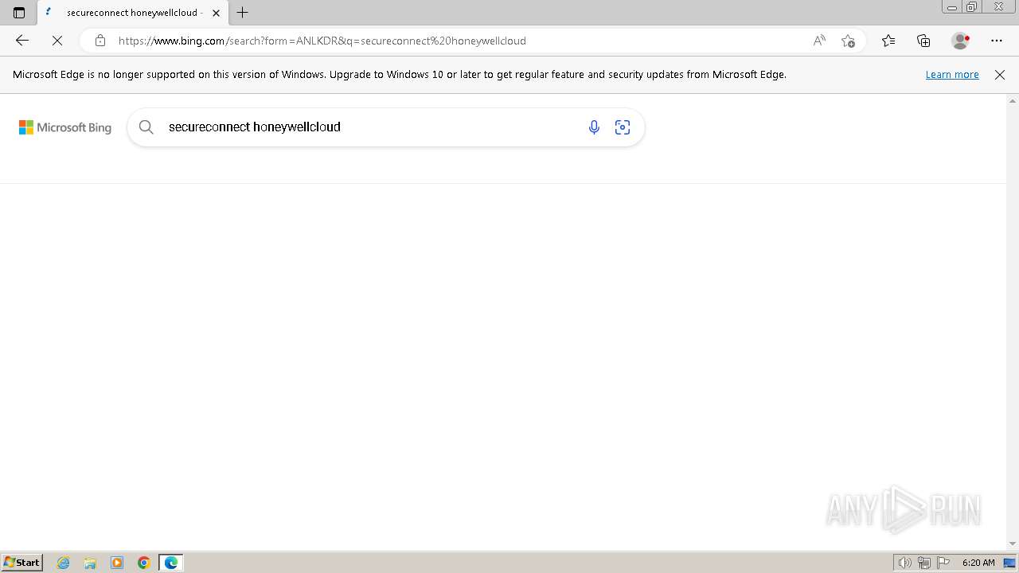This screenshot has width=1019, height=573.
Task: Go back to the previous page
Action: 22,41
